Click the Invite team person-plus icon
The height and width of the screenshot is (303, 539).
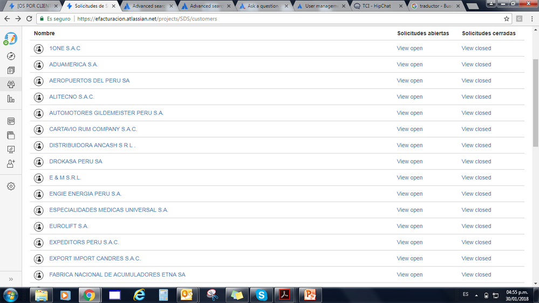coord(11,164)
